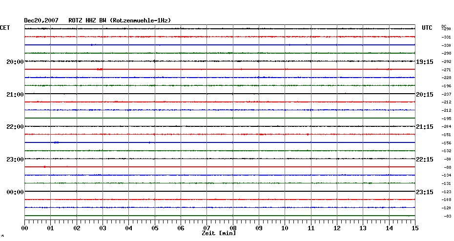Click DC offset value -237

pyautogui.click(x=446, y=94)
